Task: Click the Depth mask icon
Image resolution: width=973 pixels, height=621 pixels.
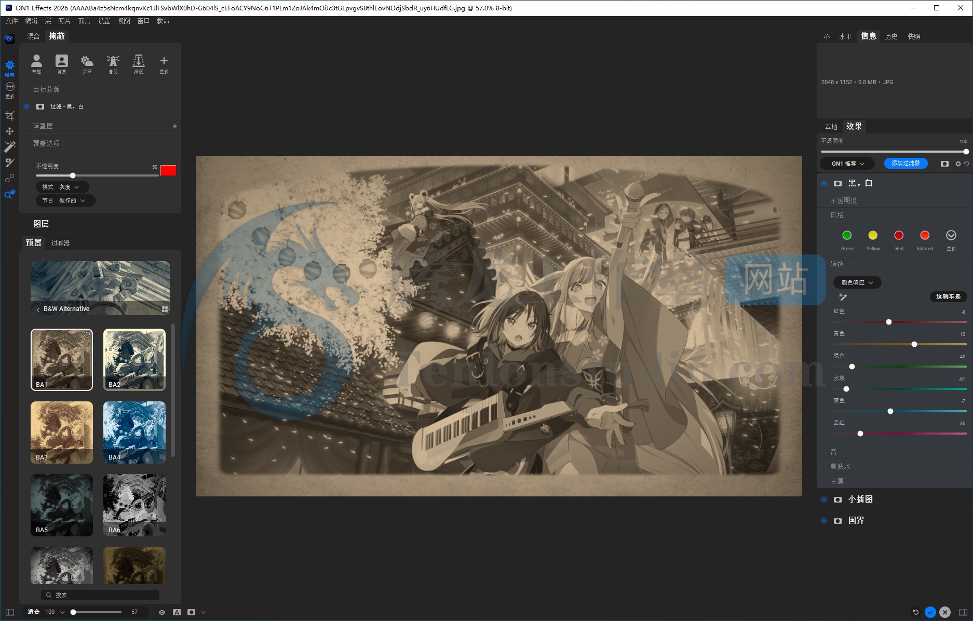Action: [x=139, y=64]
